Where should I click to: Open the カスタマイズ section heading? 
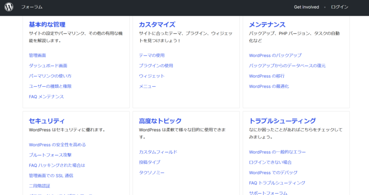[x=157, y=24]
